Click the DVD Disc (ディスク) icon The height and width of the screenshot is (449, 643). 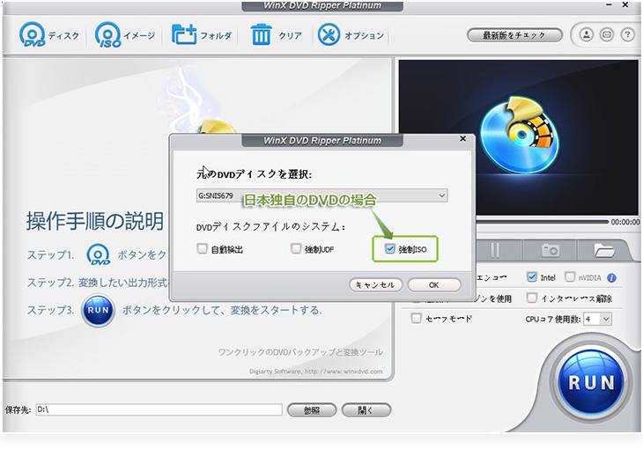point(33,34)
